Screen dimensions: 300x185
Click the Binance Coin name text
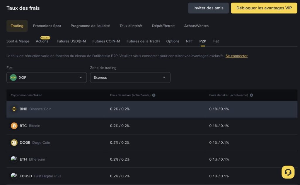(40, 109)
